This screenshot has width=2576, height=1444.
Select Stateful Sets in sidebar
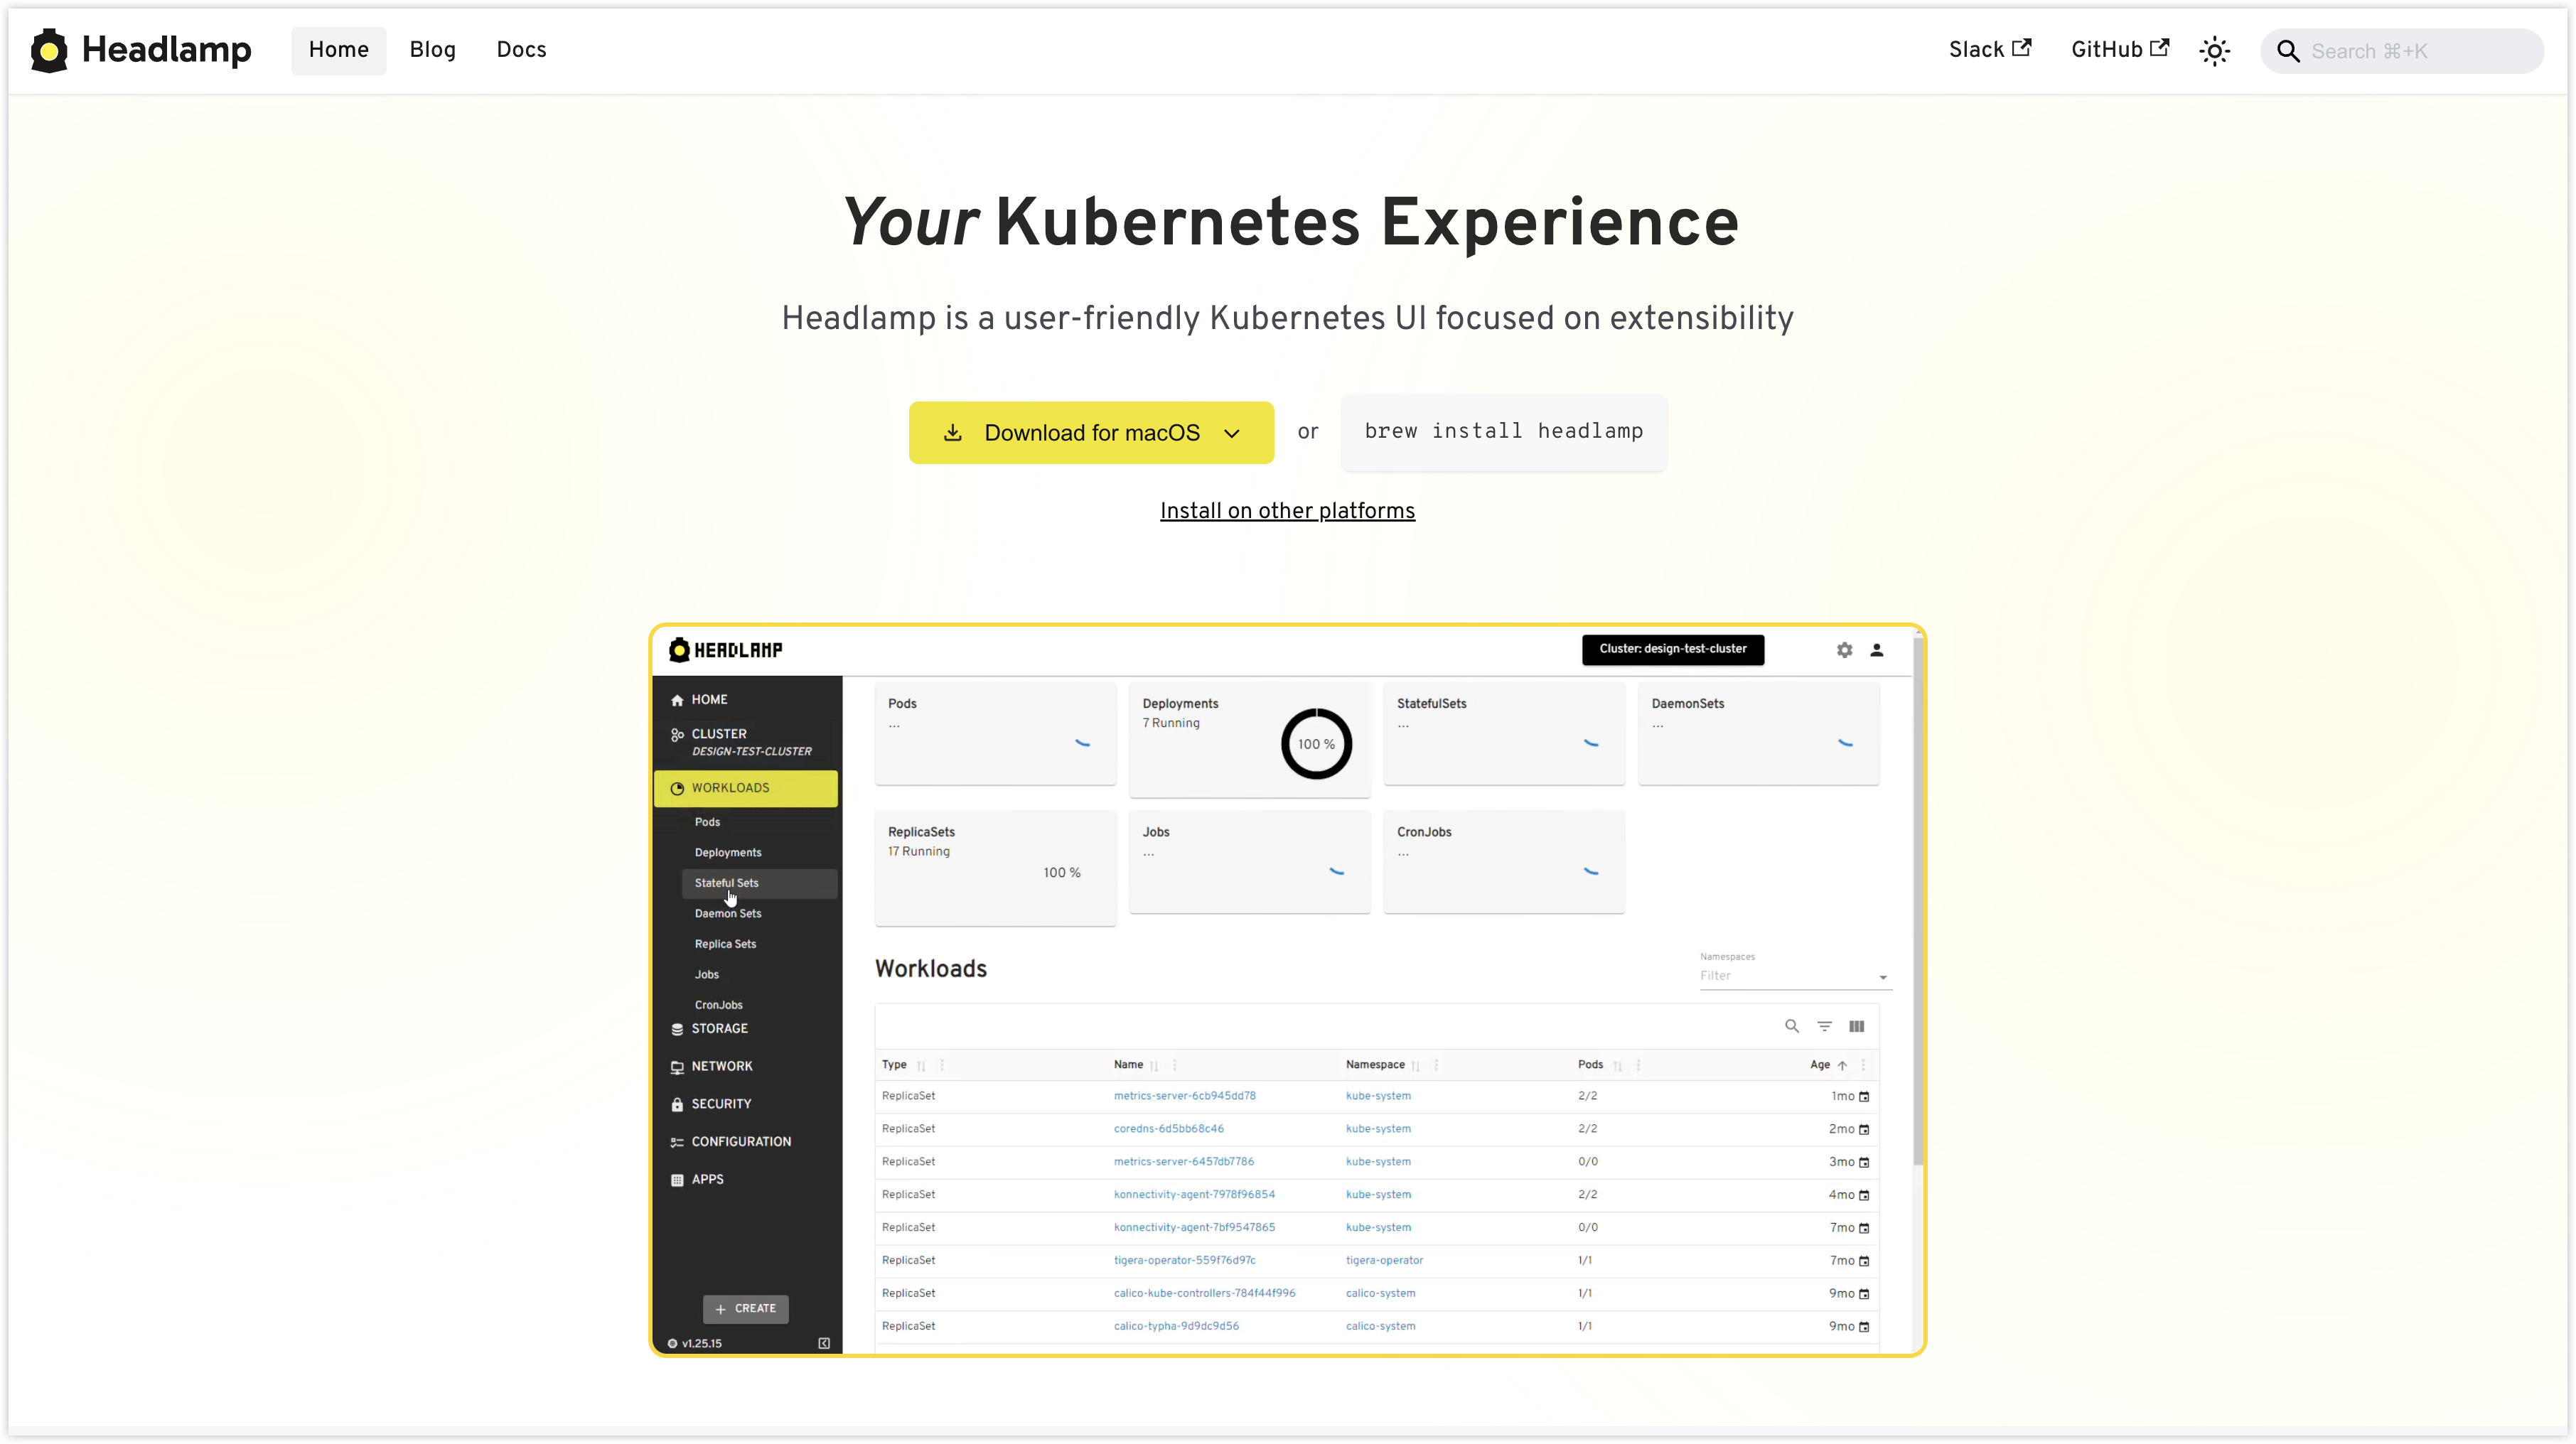[x=759, y=883]
